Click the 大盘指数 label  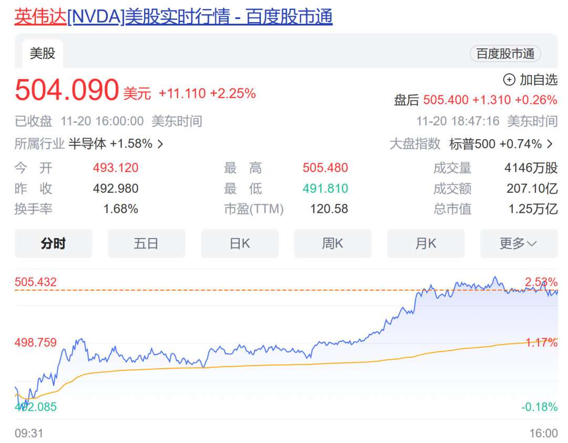click(x=415, y=144)
